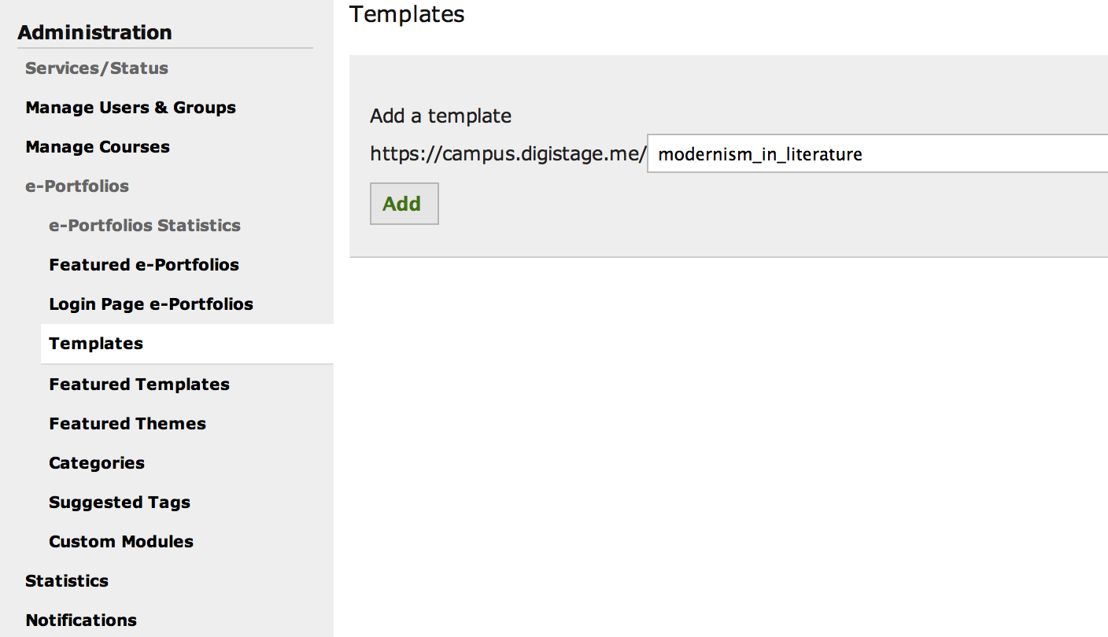Select the template name input field
This screenshot has width=1108, height=637.
tap(866, 154)
